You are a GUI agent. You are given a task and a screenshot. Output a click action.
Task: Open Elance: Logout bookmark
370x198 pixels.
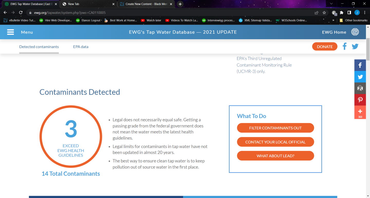click(x=89, y=20)
